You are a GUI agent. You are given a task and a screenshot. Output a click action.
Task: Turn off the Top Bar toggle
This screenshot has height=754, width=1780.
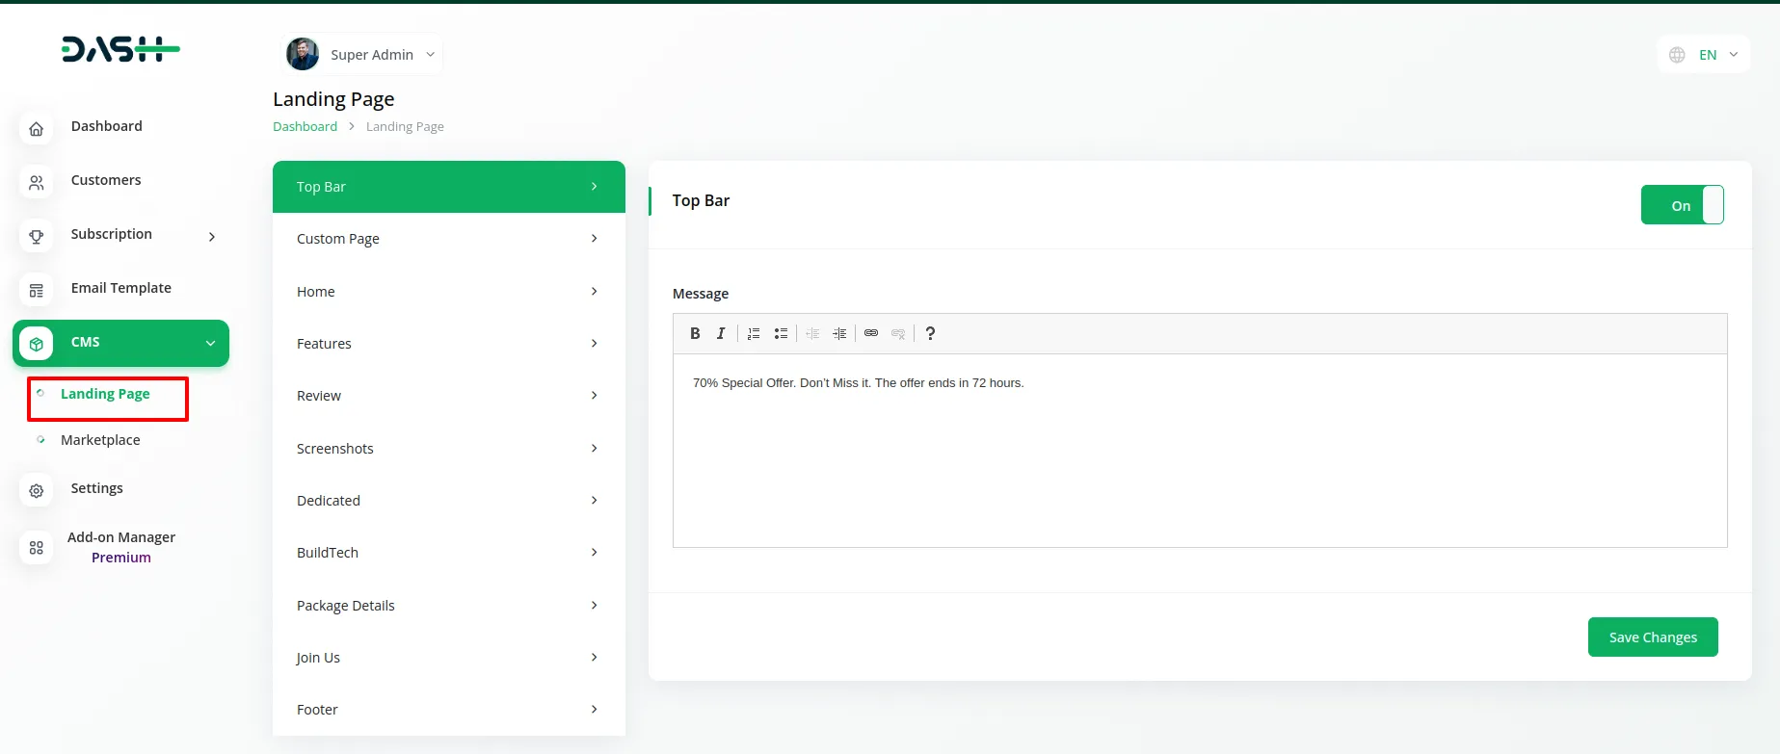(1682, 205)
